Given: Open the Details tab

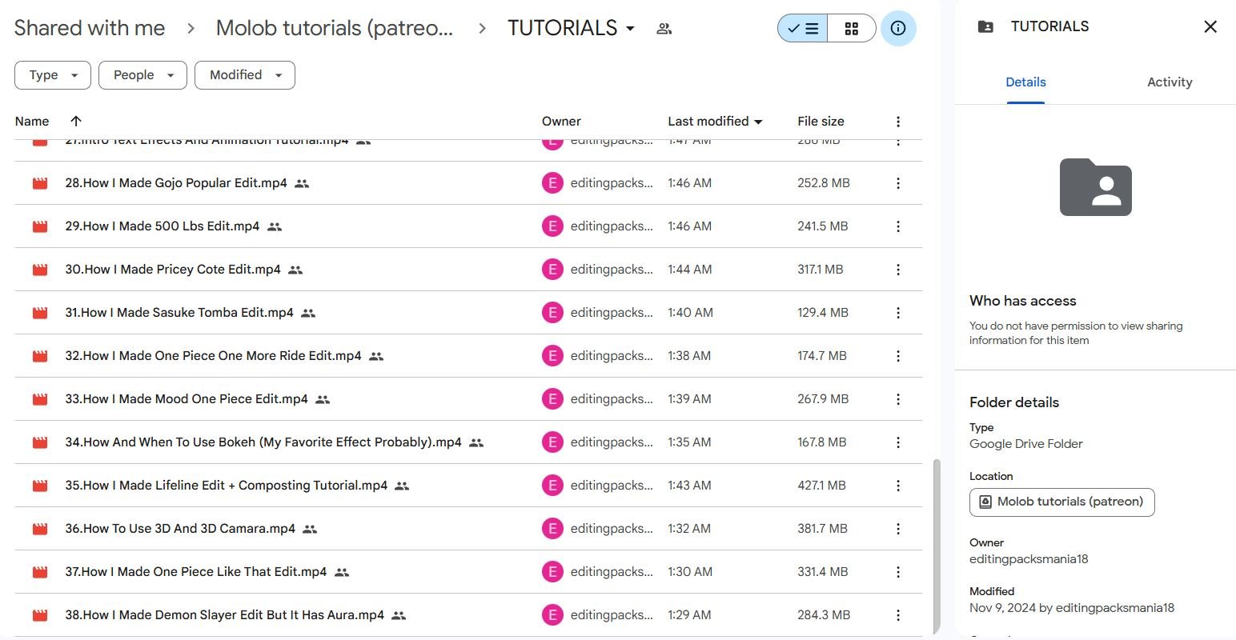Looking at the screenshot, I should (1025, 82).
